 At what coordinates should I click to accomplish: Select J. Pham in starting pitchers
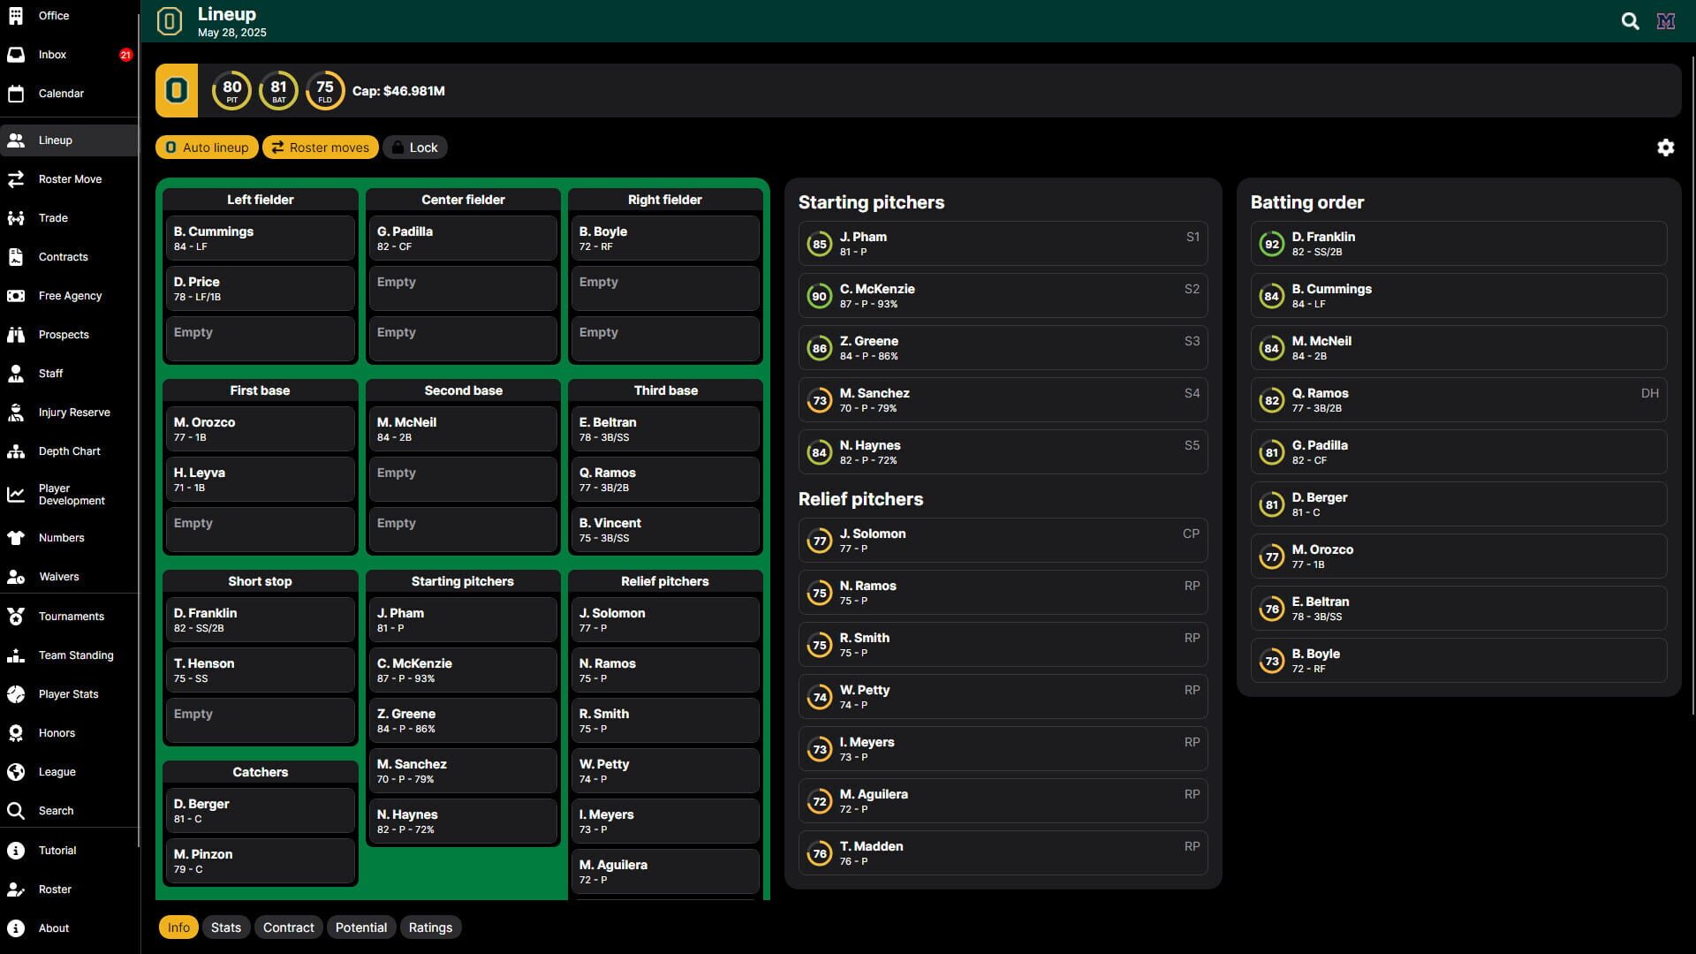1003,243
